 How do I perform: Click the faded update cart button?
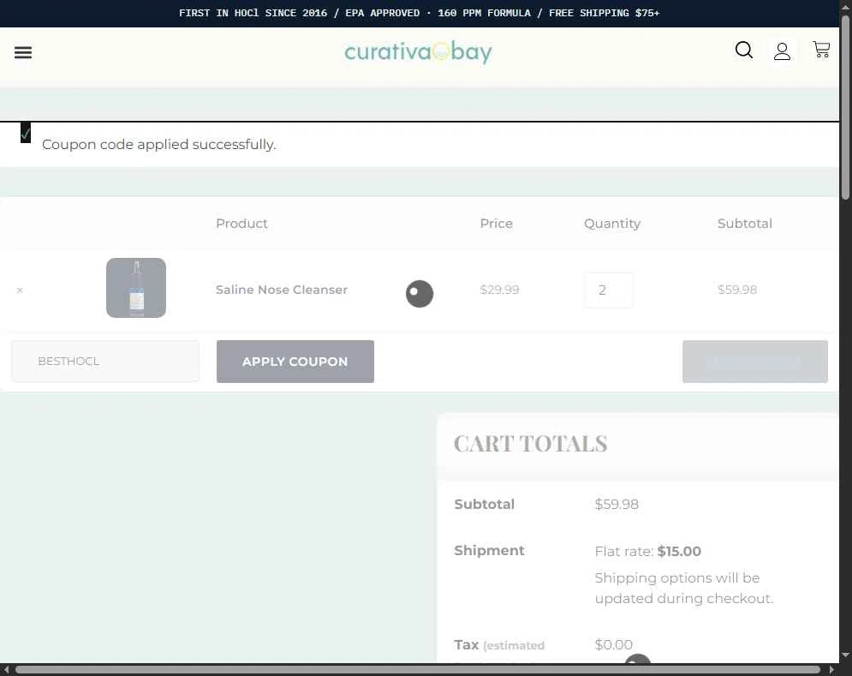[754, 362]
